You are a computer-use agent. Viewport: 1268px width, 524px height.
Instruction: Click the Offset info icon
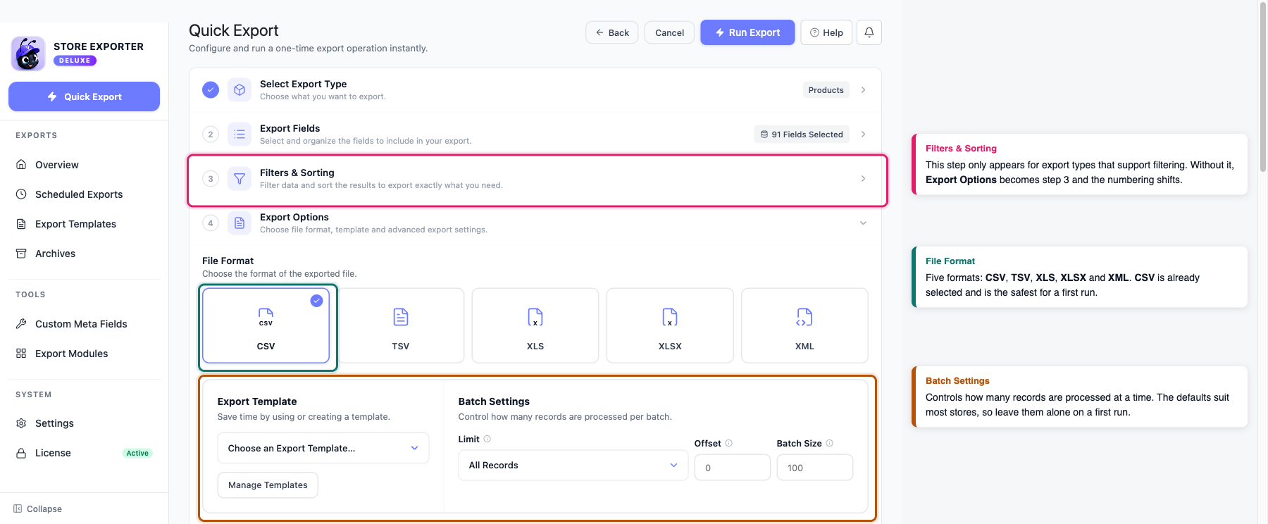[x=729, y=443]
